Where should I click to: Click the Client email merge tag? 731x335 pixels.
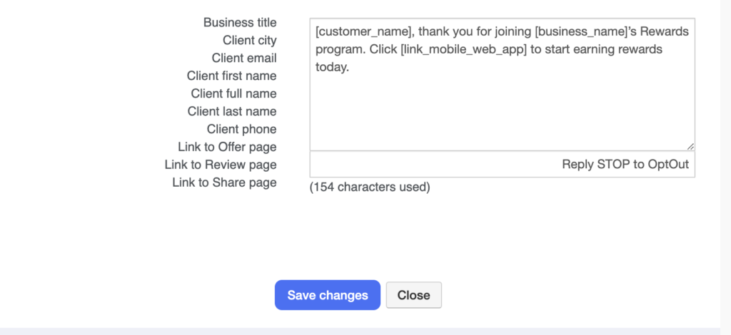coord(244,58)
